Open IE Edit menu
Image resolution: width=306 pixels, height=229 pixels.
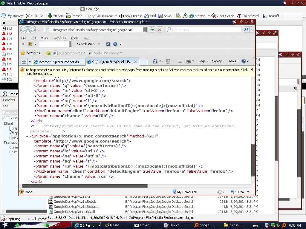(x=33, y=38)
